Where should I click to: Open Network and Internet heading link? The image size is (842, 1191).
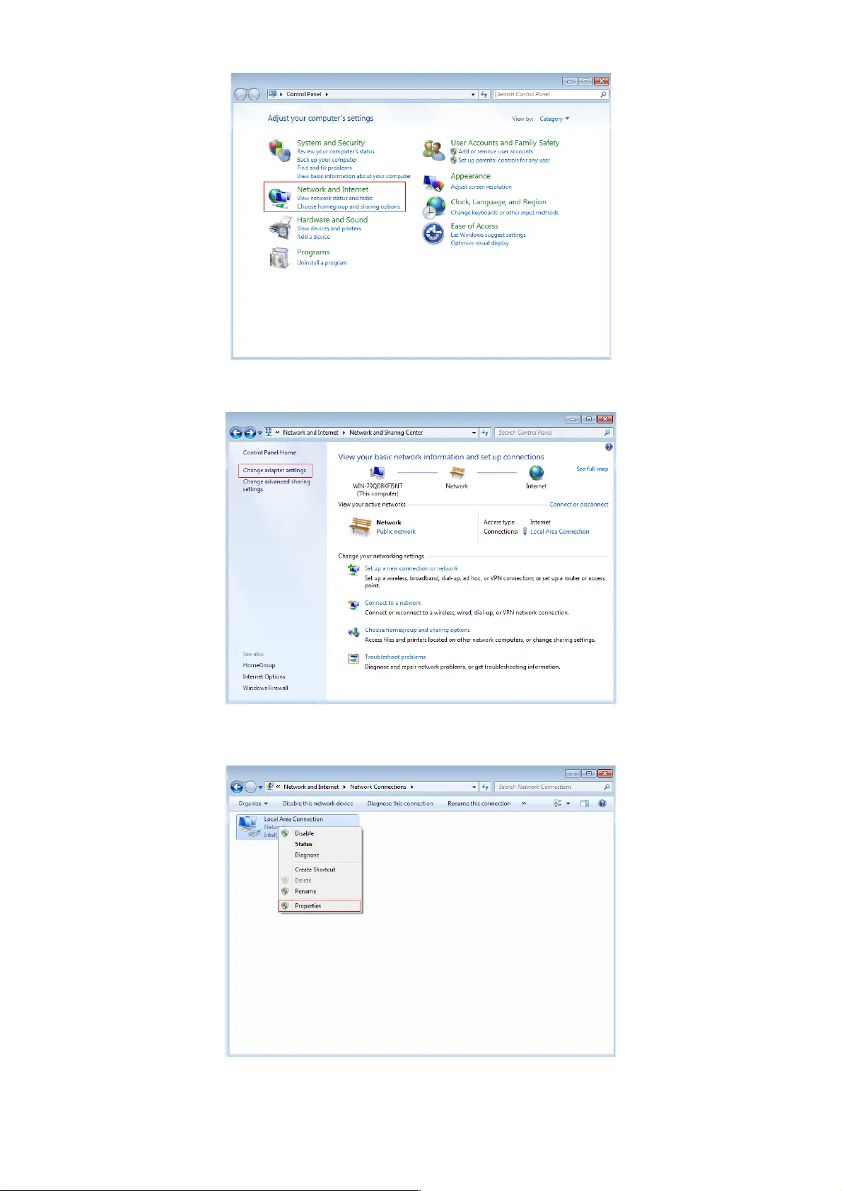(332, 189)
